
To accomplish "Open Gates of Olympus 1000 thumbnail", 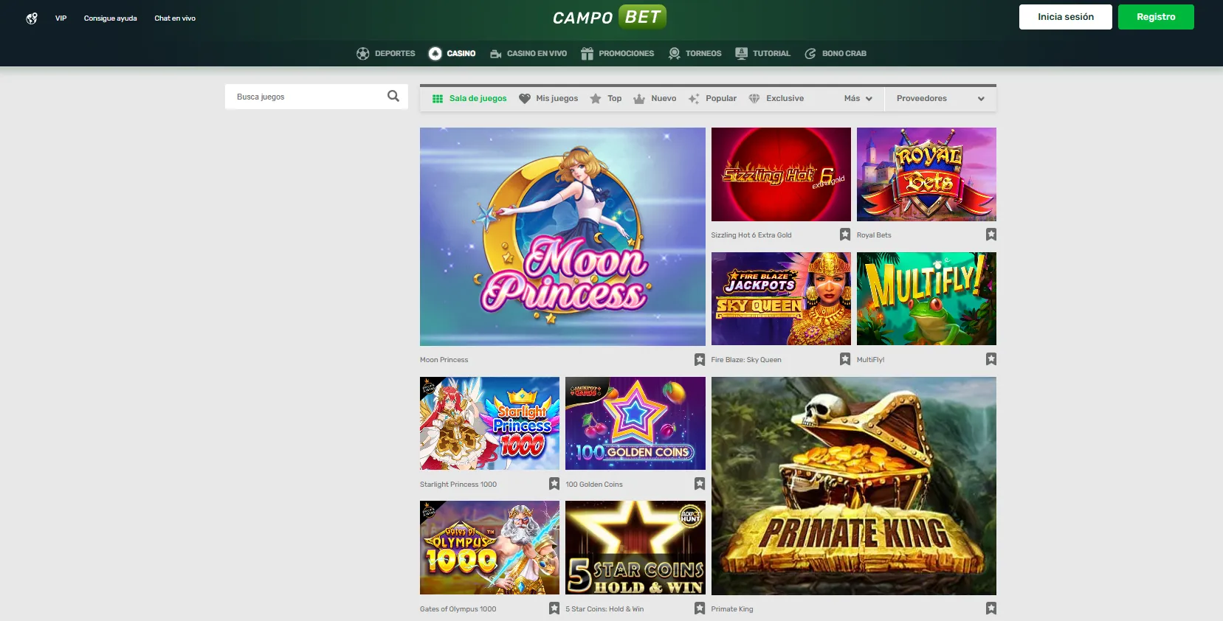I will coord(489,548).
